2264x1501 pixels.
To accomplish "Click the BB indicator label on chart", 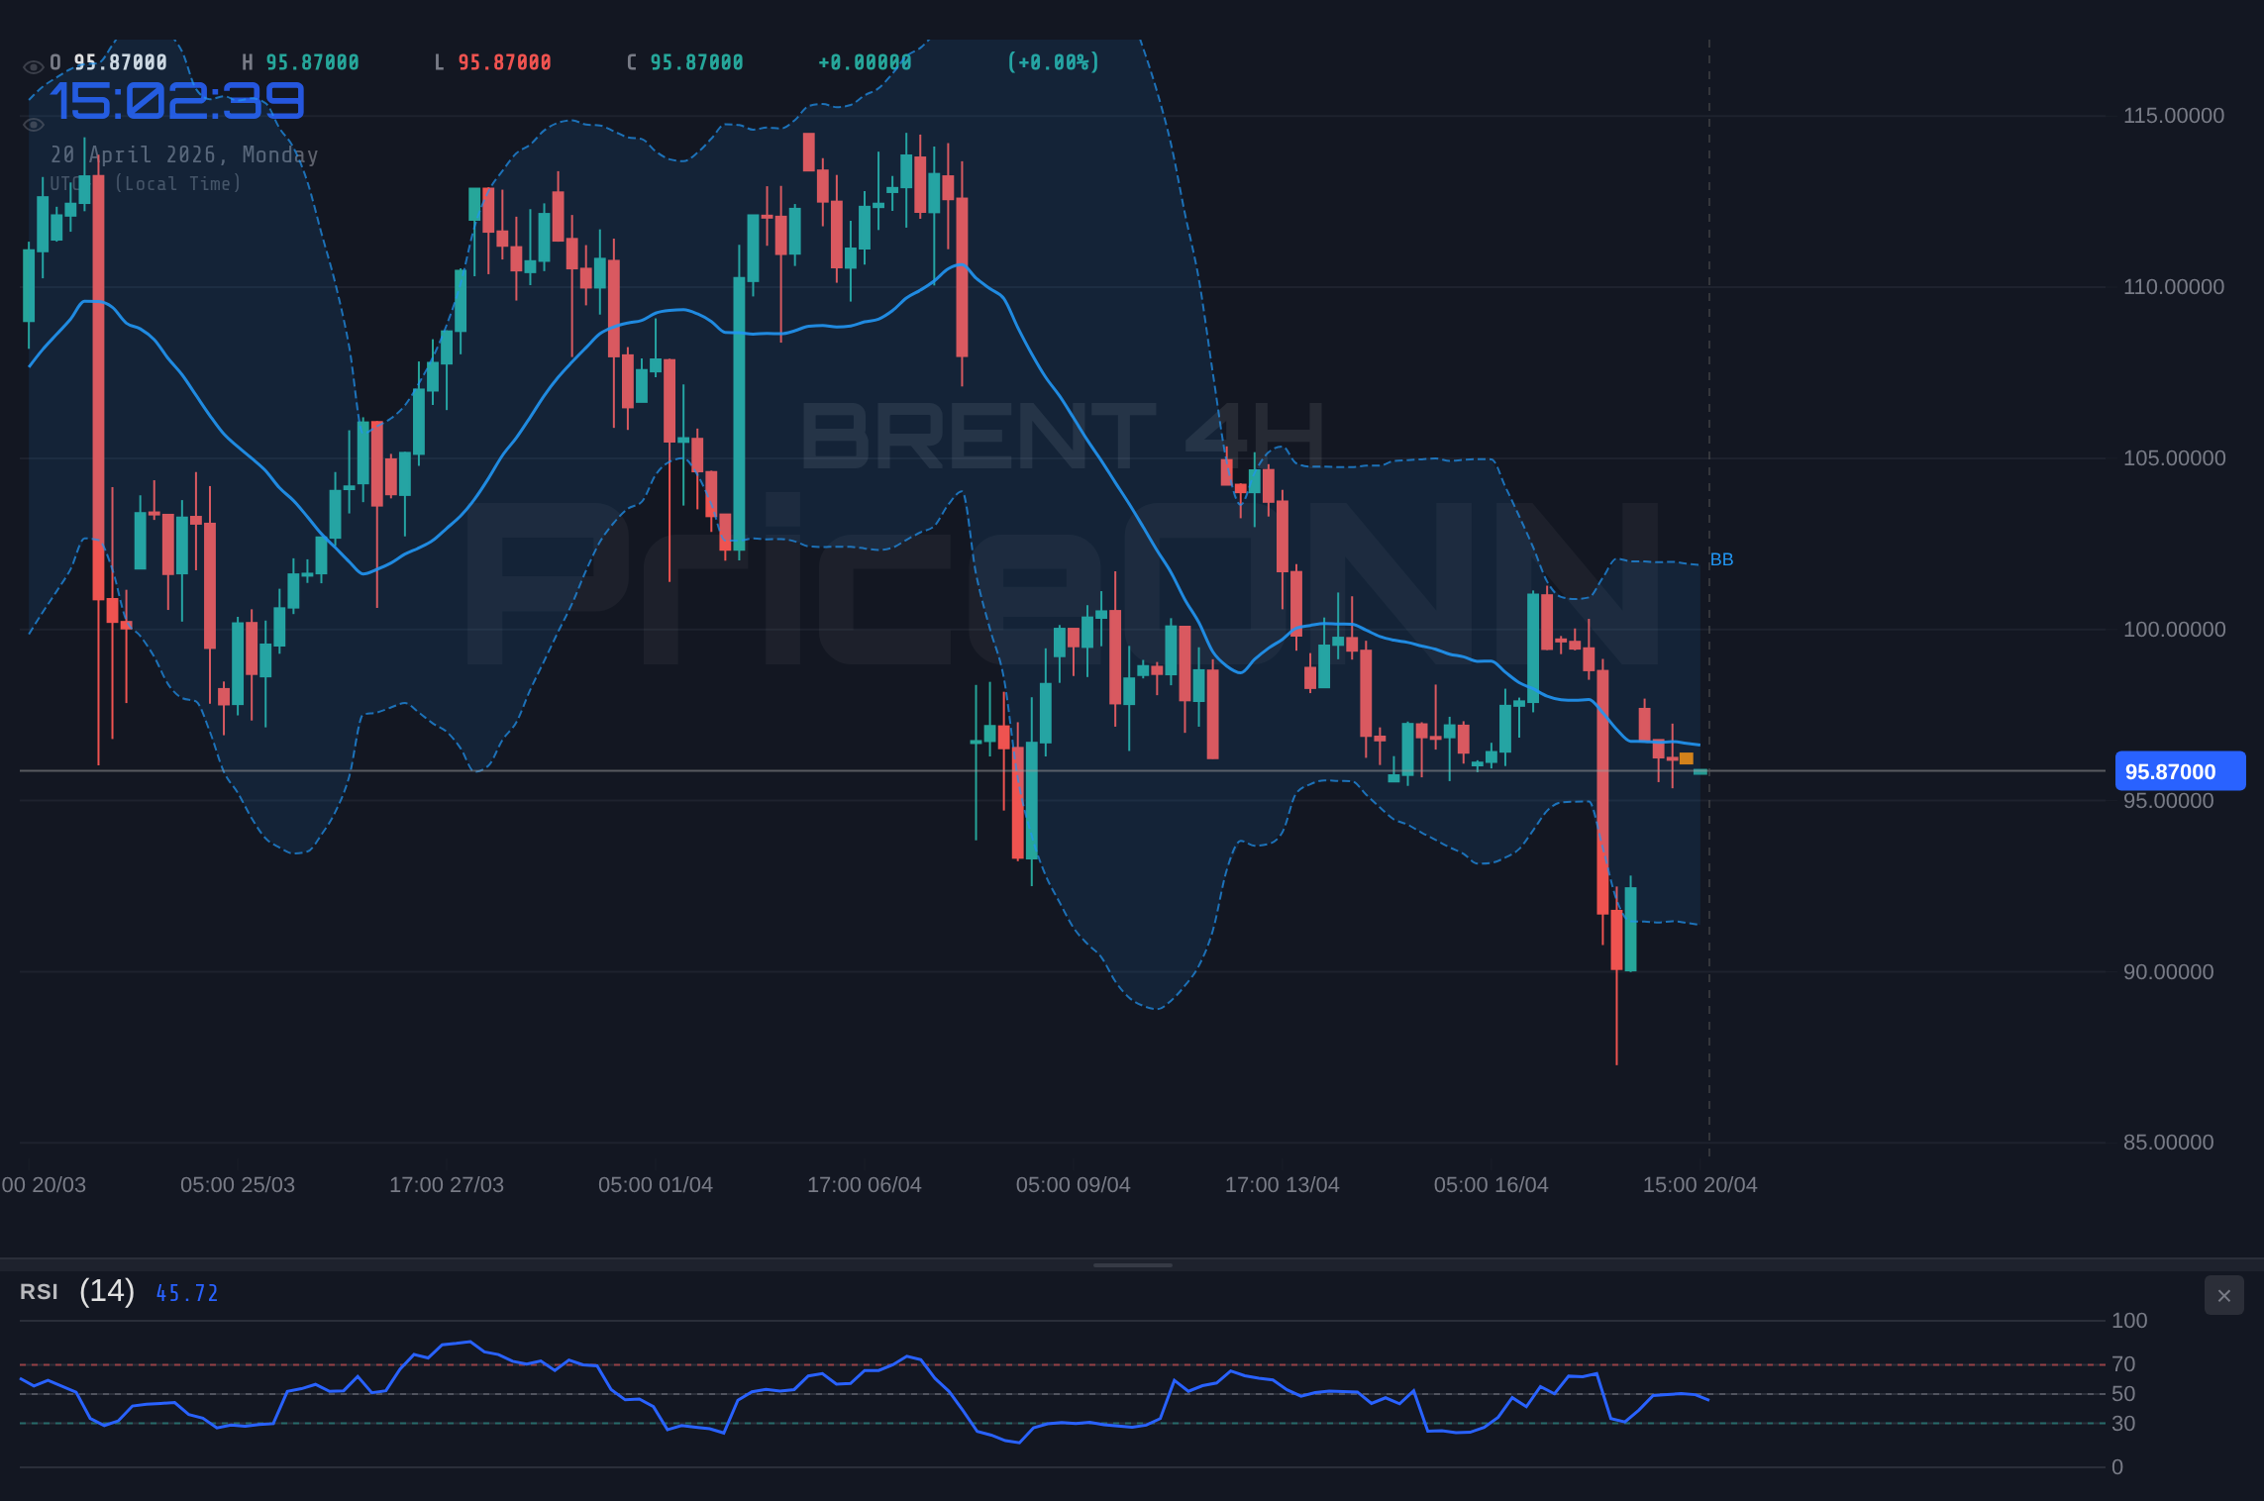I will pos(1721,559).
